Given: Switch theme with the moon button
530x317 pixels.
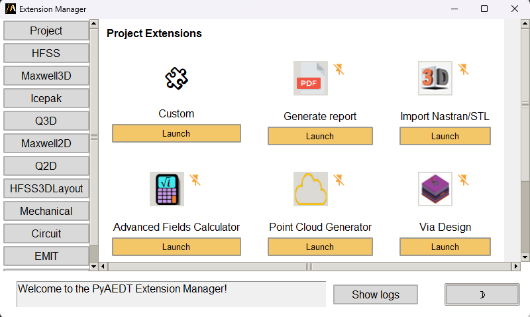Looking at the screenshot, I should coord(482,294).
